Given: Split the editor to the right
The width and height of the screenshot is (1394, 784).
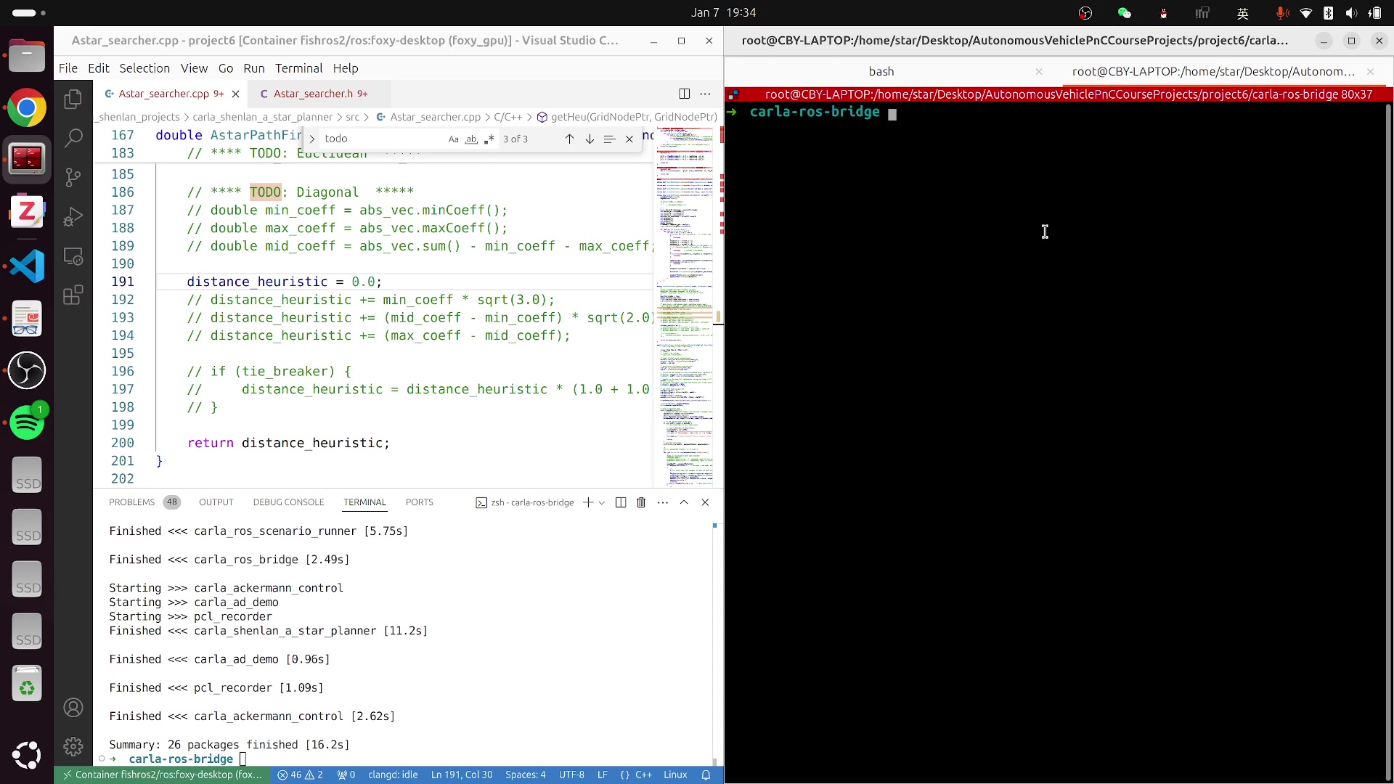Looking at the screenshot, I should pyautogui.click(x=684, y=94).
